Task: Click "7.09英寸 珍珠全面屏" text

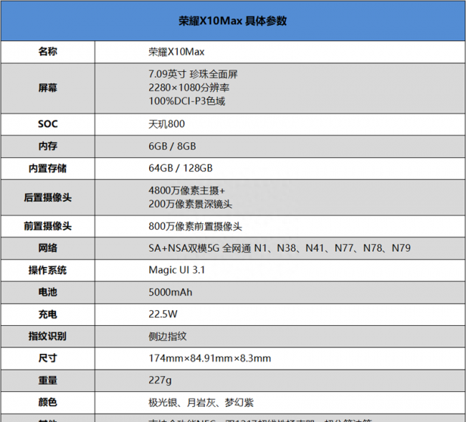Action: 193,74
